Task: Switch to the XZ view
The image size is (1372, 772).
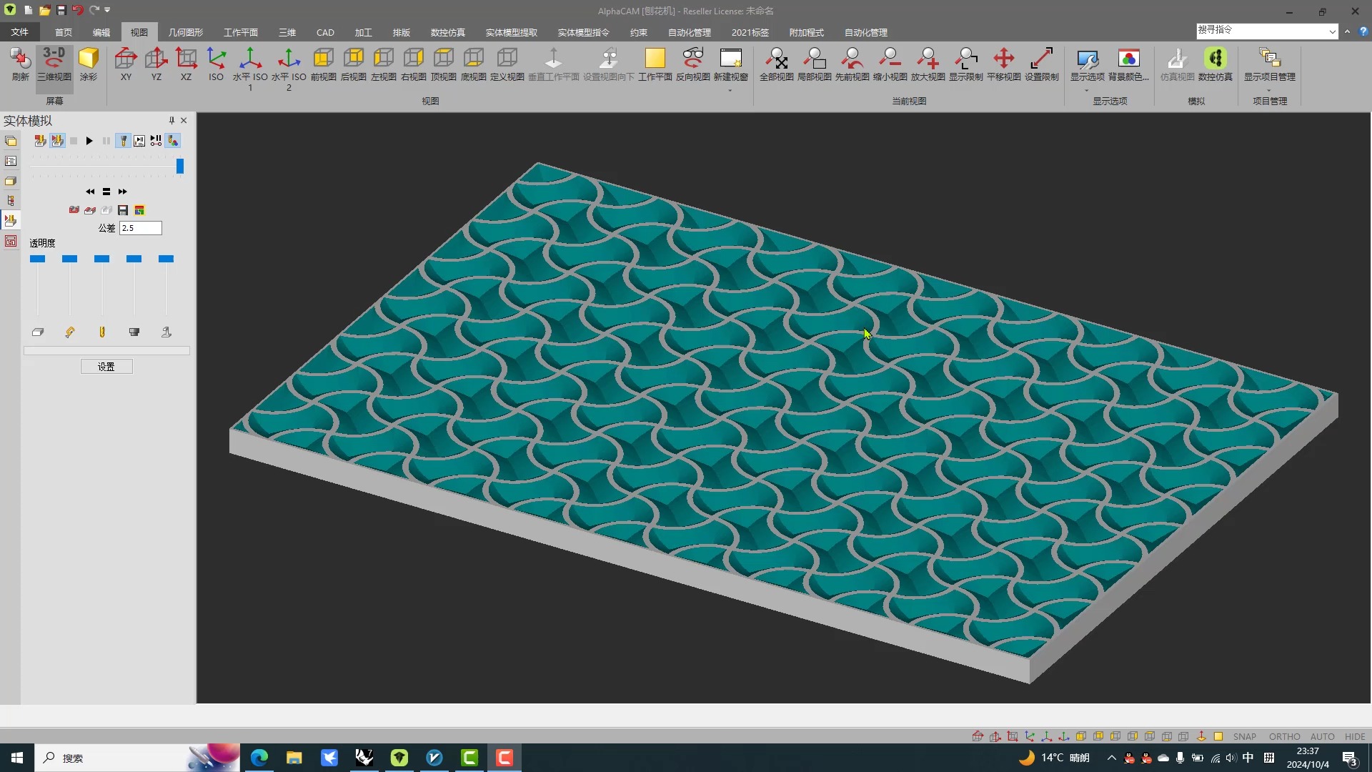Action: click(186, 64)
